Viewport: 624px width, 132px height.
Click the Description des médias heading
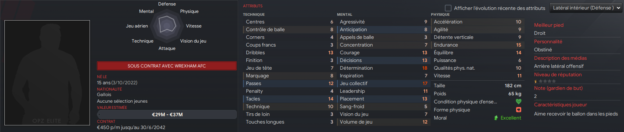pos(560,58)
